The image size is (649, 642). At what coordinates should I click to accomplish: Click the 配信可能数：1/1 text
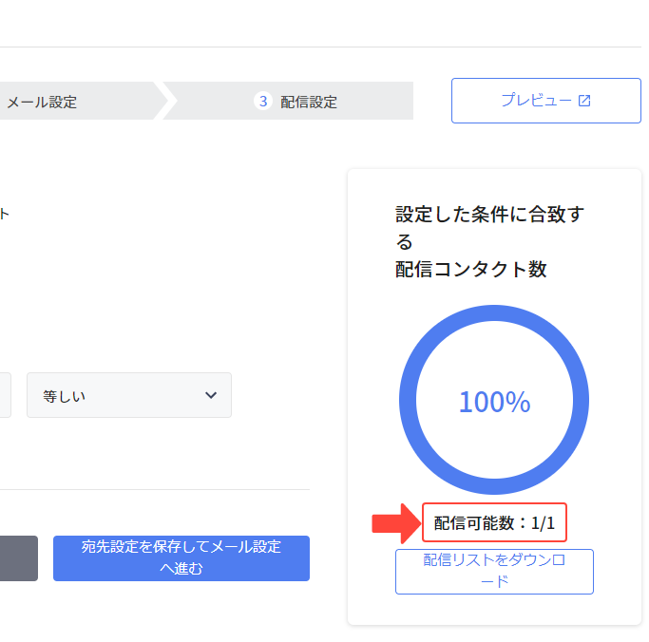(494, 523)
